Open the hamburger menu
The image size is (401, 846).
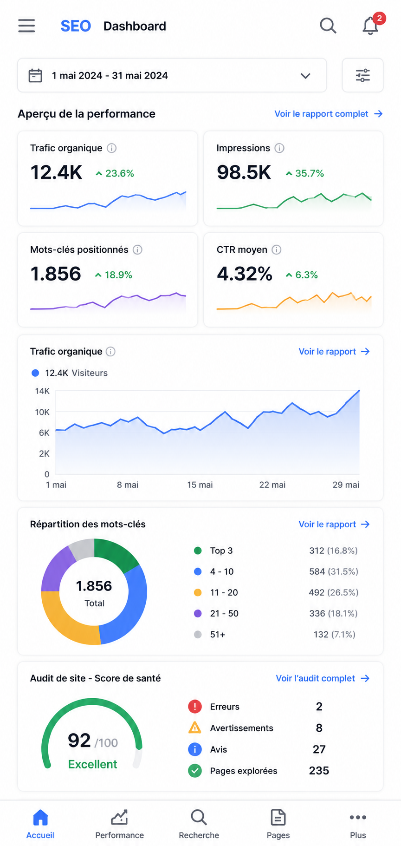pos(26,26)
